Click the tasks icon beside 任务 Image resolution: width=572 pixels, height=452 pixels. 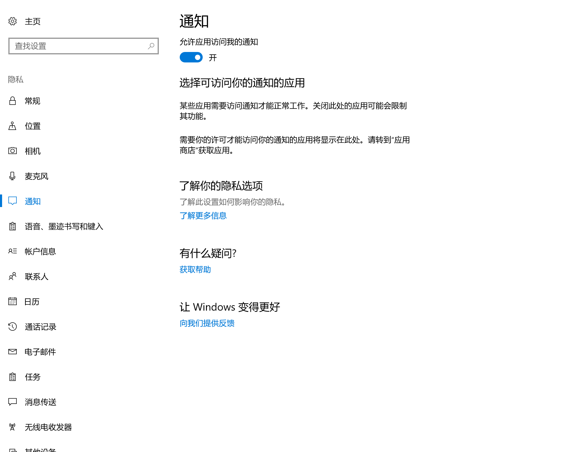(13, 377)
